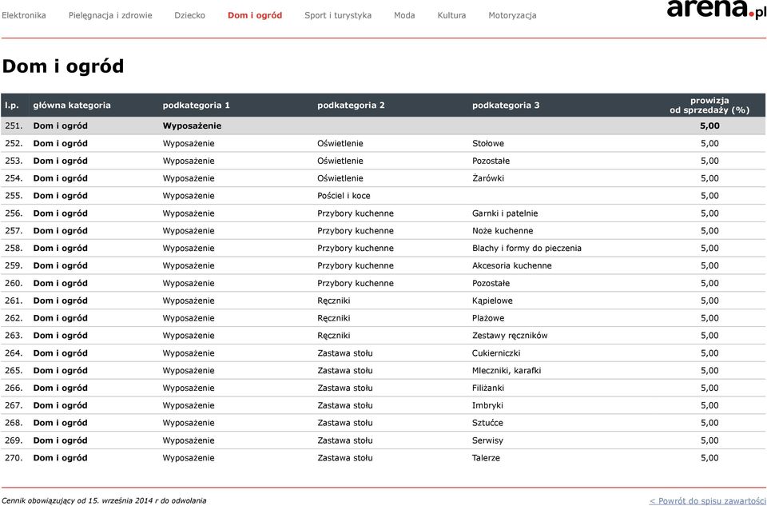The width and height of the screenshot is (767, 506).
Task: Click the 'Imbryki' cell
Action: point(487,406)
